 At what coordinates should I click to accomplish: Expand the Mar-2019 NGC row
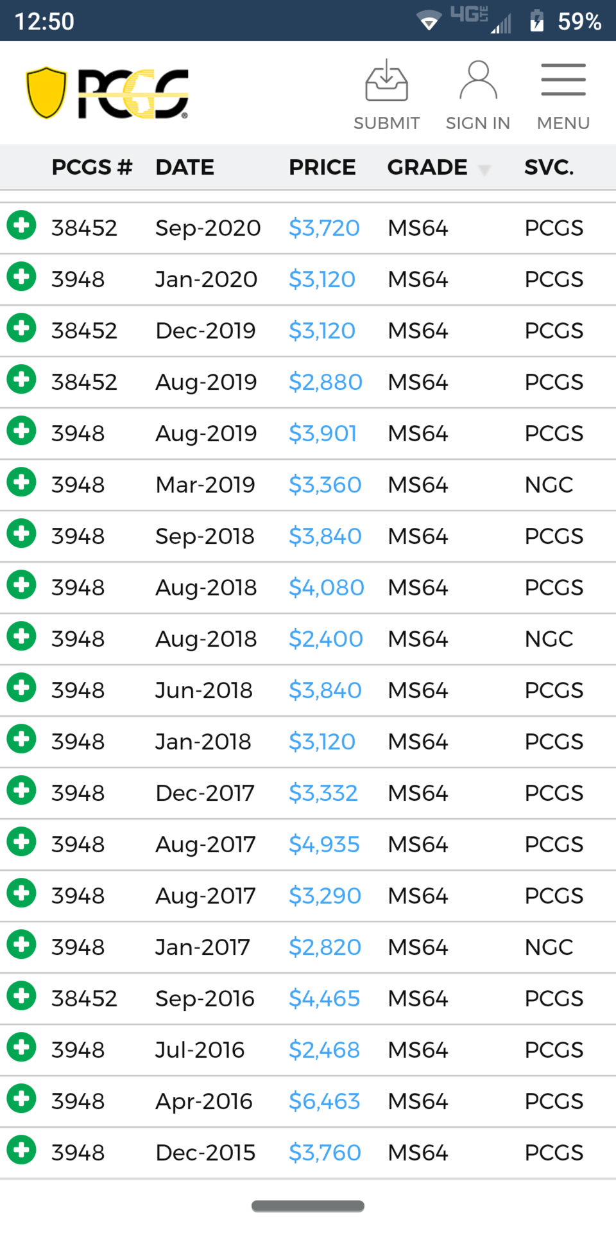pyautogui.click(x=22, y=482)
